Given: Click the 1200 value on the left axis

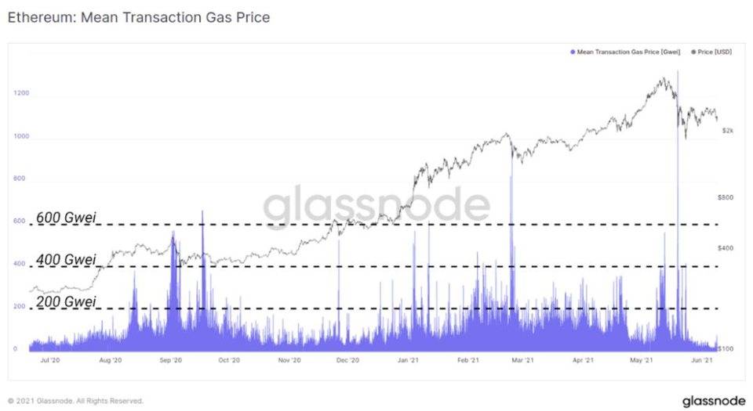Looking at the screenshot, I should (x=21, y=93).
